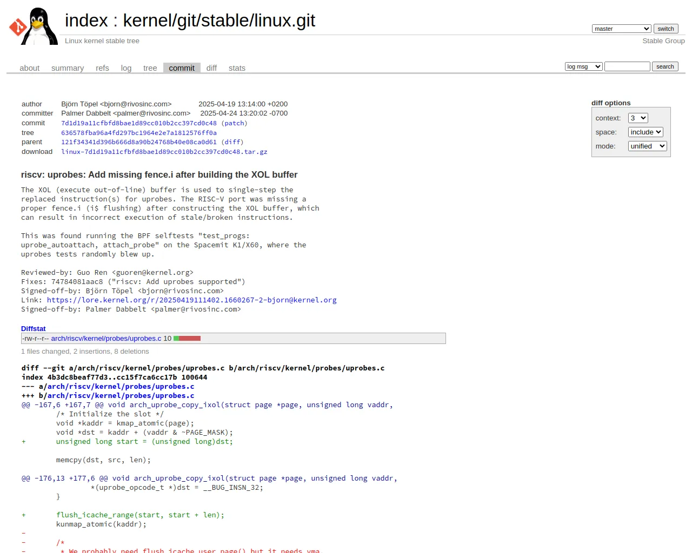Click the '1 files changed' summary text
The width and height of the screenshot is (692, 553).
click(x=85, y=351)
